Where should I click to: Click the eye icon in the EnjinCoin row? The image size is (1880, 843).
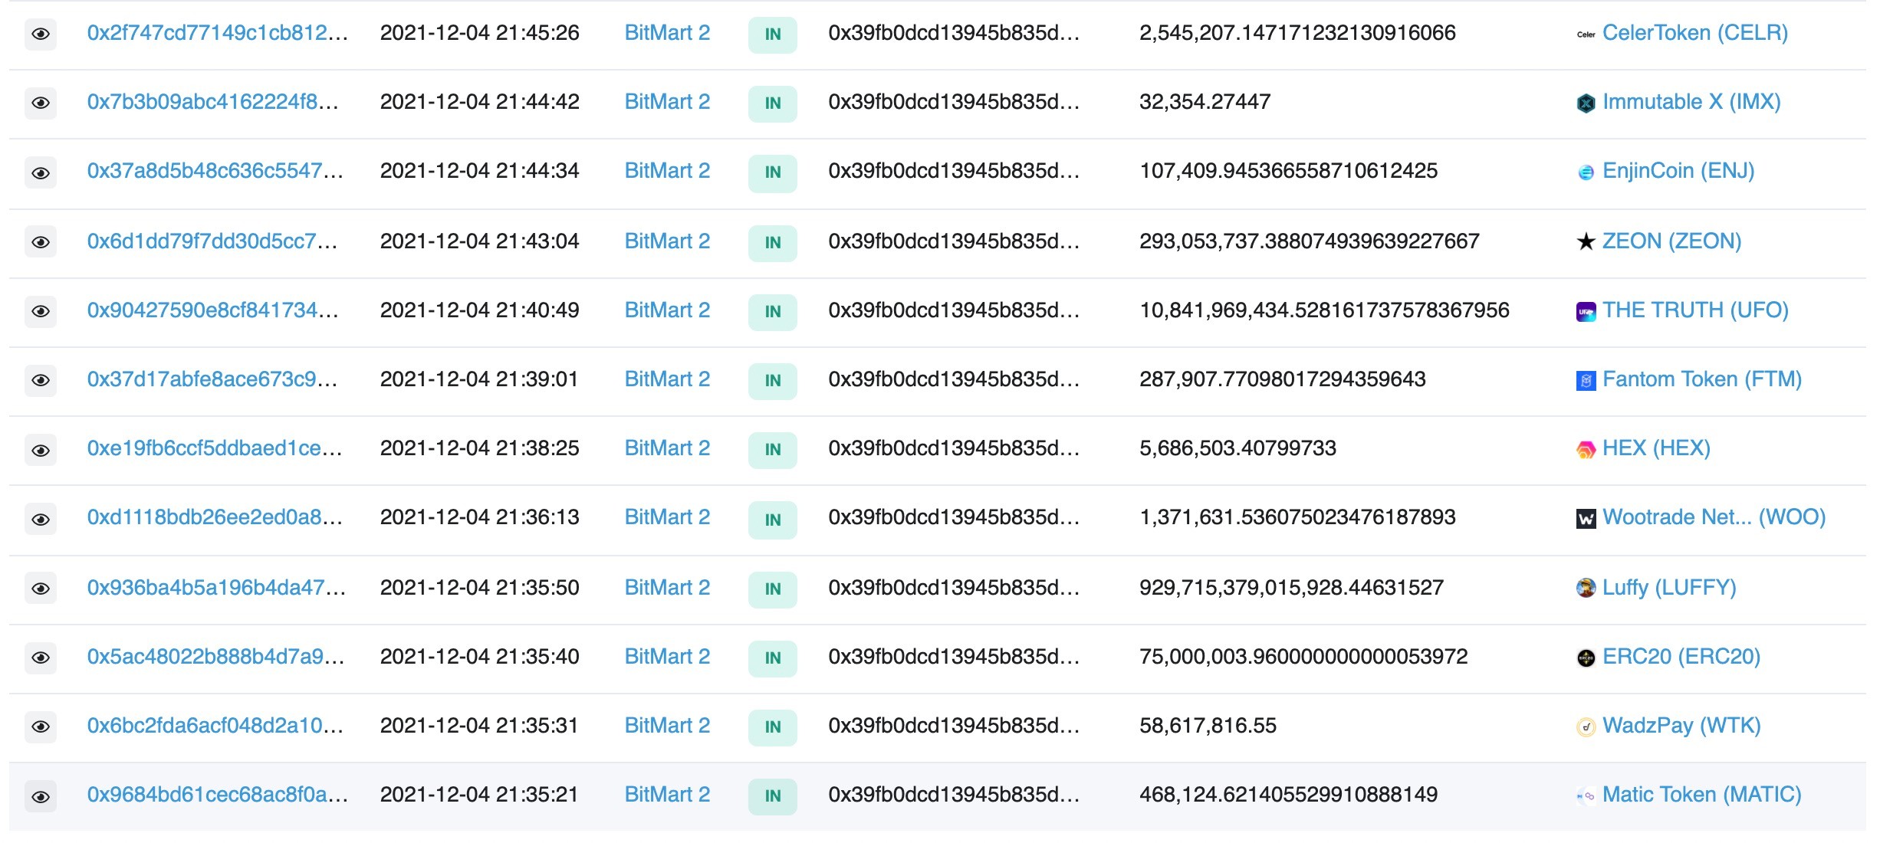(41, 172)
